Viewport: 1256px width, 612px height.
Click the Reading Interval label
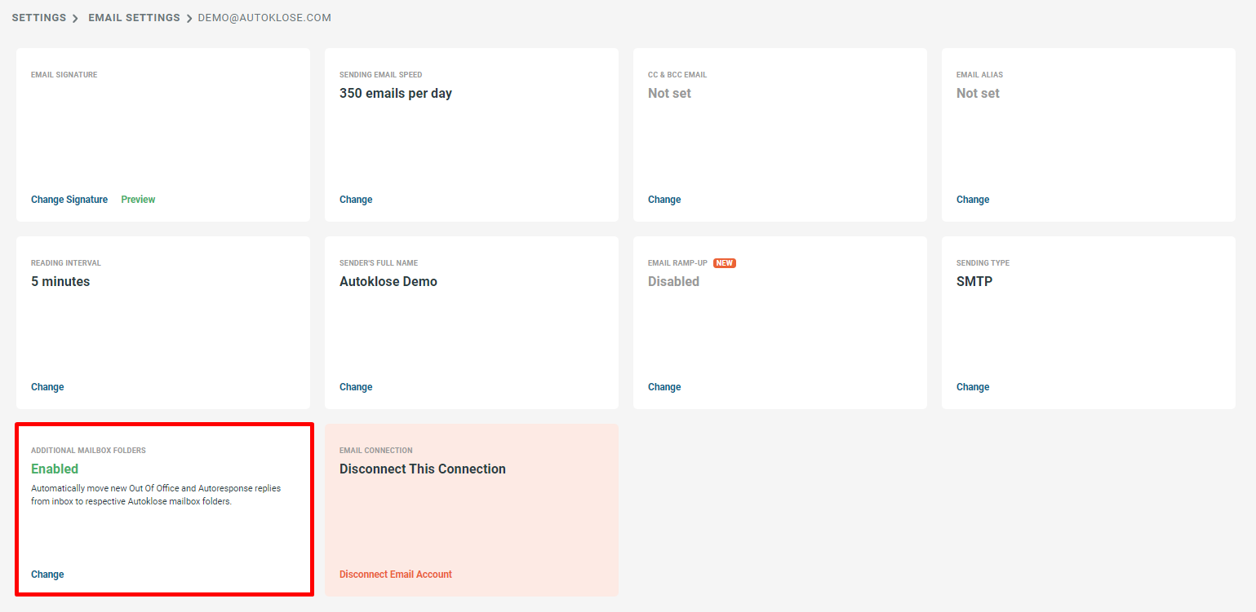[66, 263]
